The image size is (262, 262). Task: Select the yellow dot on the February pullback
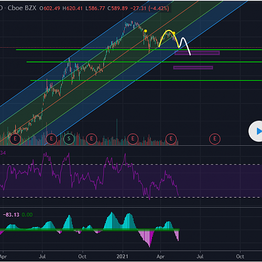(146, 31)
